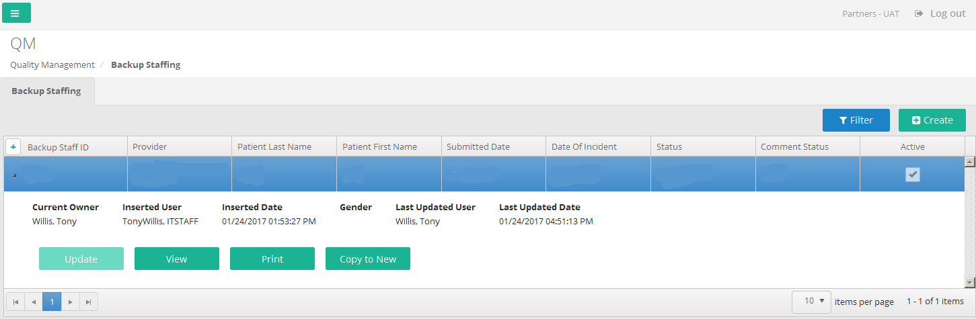Go to first page arrow

click(x=15, y=302)
